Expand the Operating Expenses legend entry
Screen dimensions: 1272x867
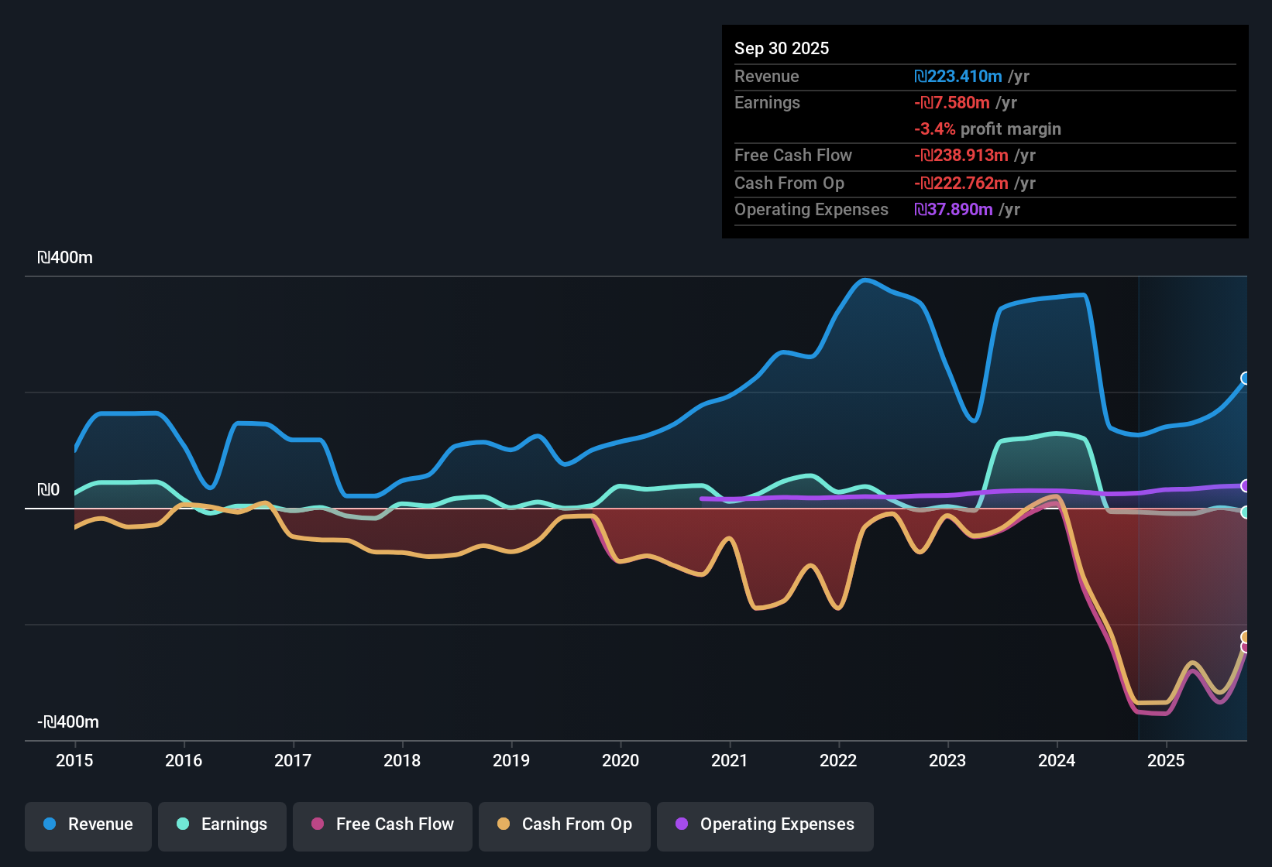765,824
